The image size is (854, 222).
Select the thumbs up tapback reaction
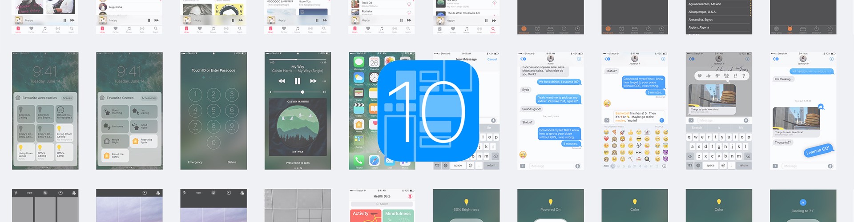click(x=708, y=76)
